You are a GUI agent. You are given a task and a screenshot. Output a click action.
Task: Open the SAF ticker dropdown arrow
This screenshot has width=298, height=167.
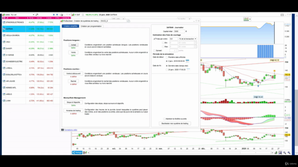click(x=75, y=15)
